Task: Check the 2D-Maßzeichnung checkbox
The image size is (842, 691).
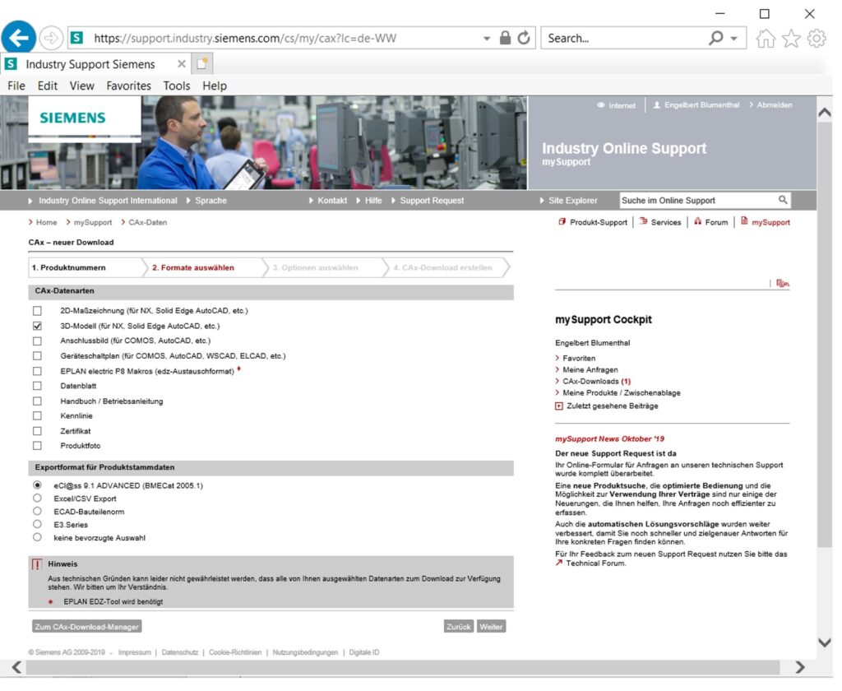Action: 37,311
